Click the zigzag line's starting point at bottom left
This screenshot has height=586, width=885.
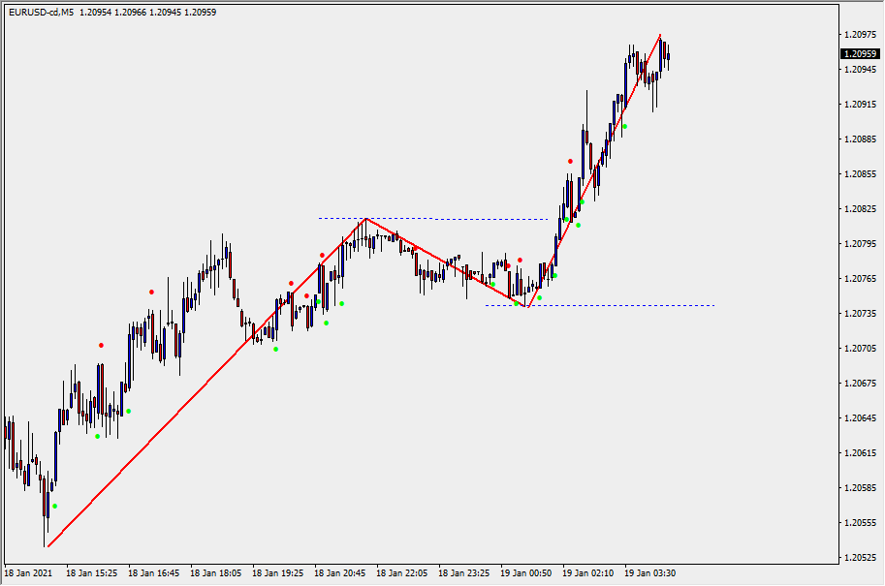point(47,546)
